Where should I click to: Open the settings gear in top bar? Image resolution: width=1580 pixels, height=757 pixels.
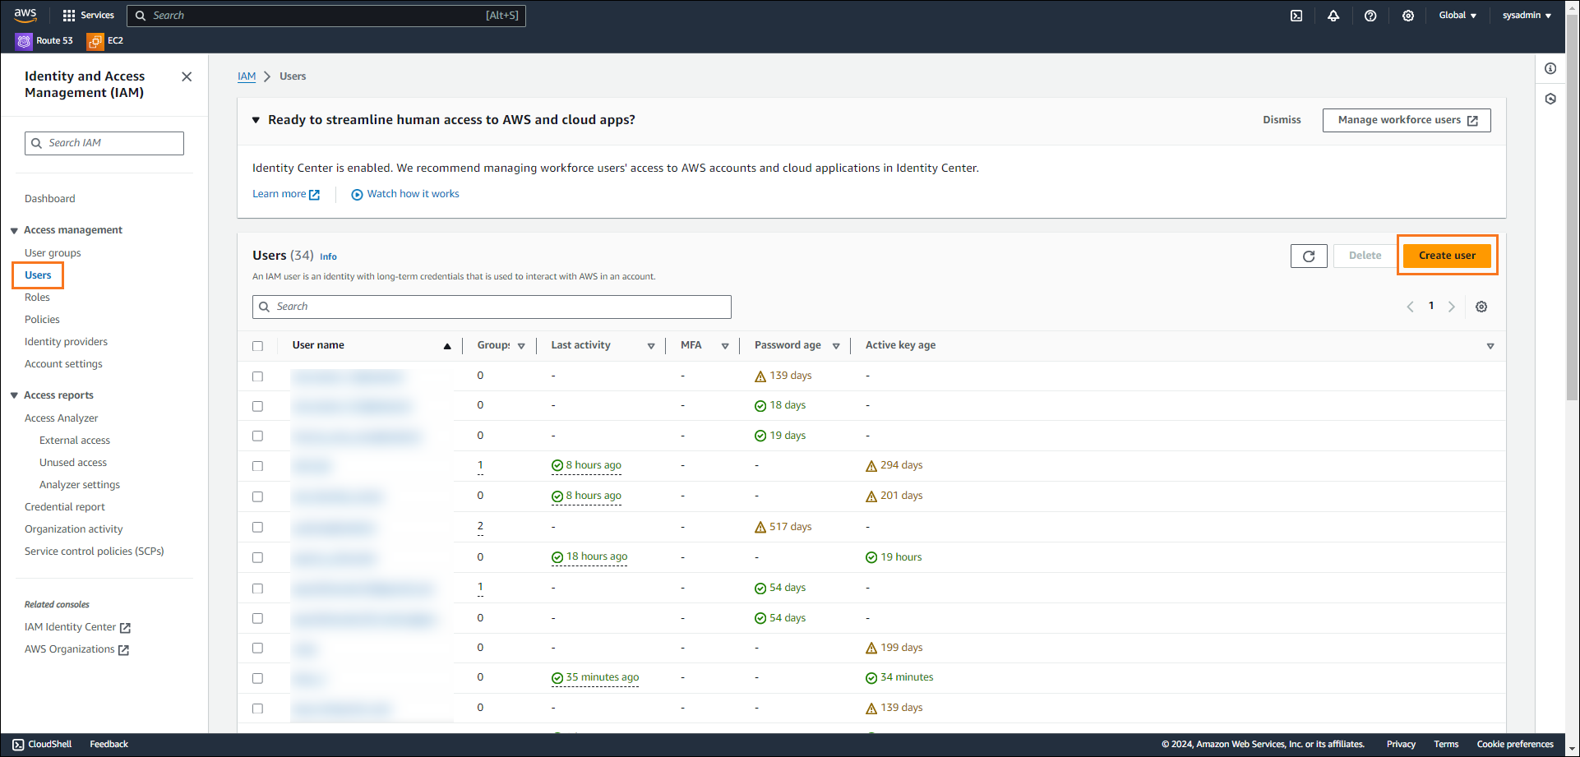click(1408, 16)
